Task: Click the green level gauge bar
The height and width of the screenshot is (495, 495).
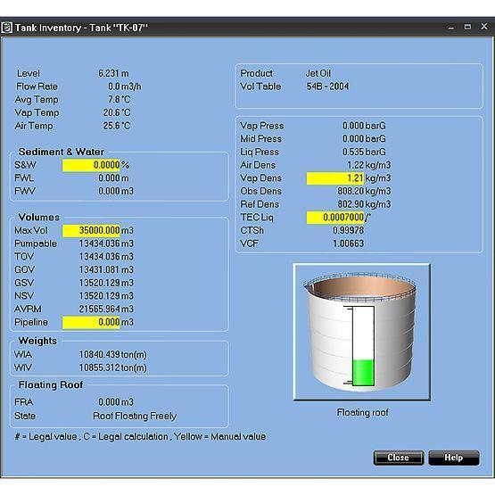Action: coord(363,373)
